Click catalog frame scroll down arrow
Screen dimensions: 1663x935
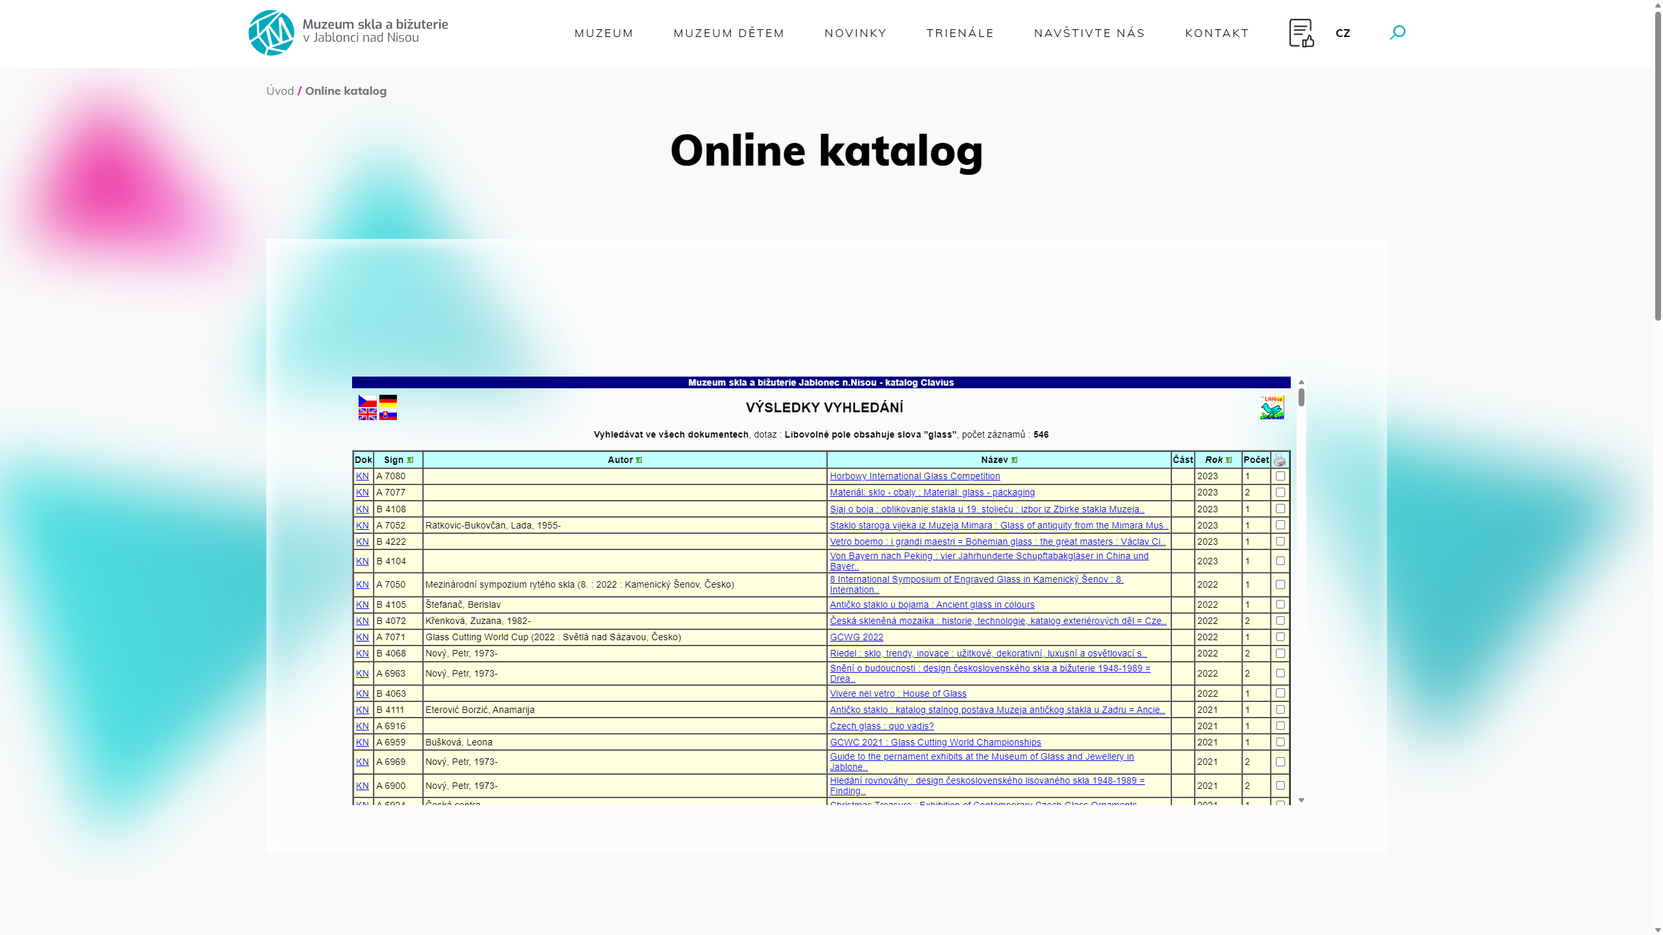click(1301, 800)
